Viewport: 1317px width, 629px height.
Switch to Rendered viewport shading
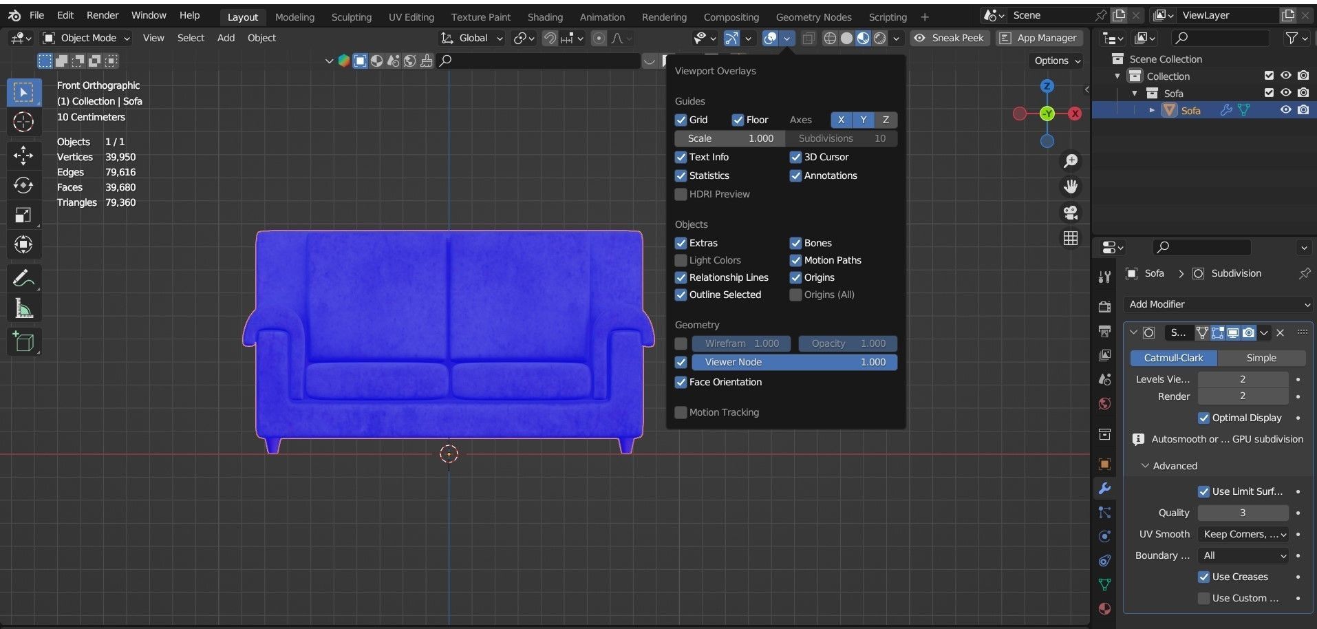coord(880,39)
